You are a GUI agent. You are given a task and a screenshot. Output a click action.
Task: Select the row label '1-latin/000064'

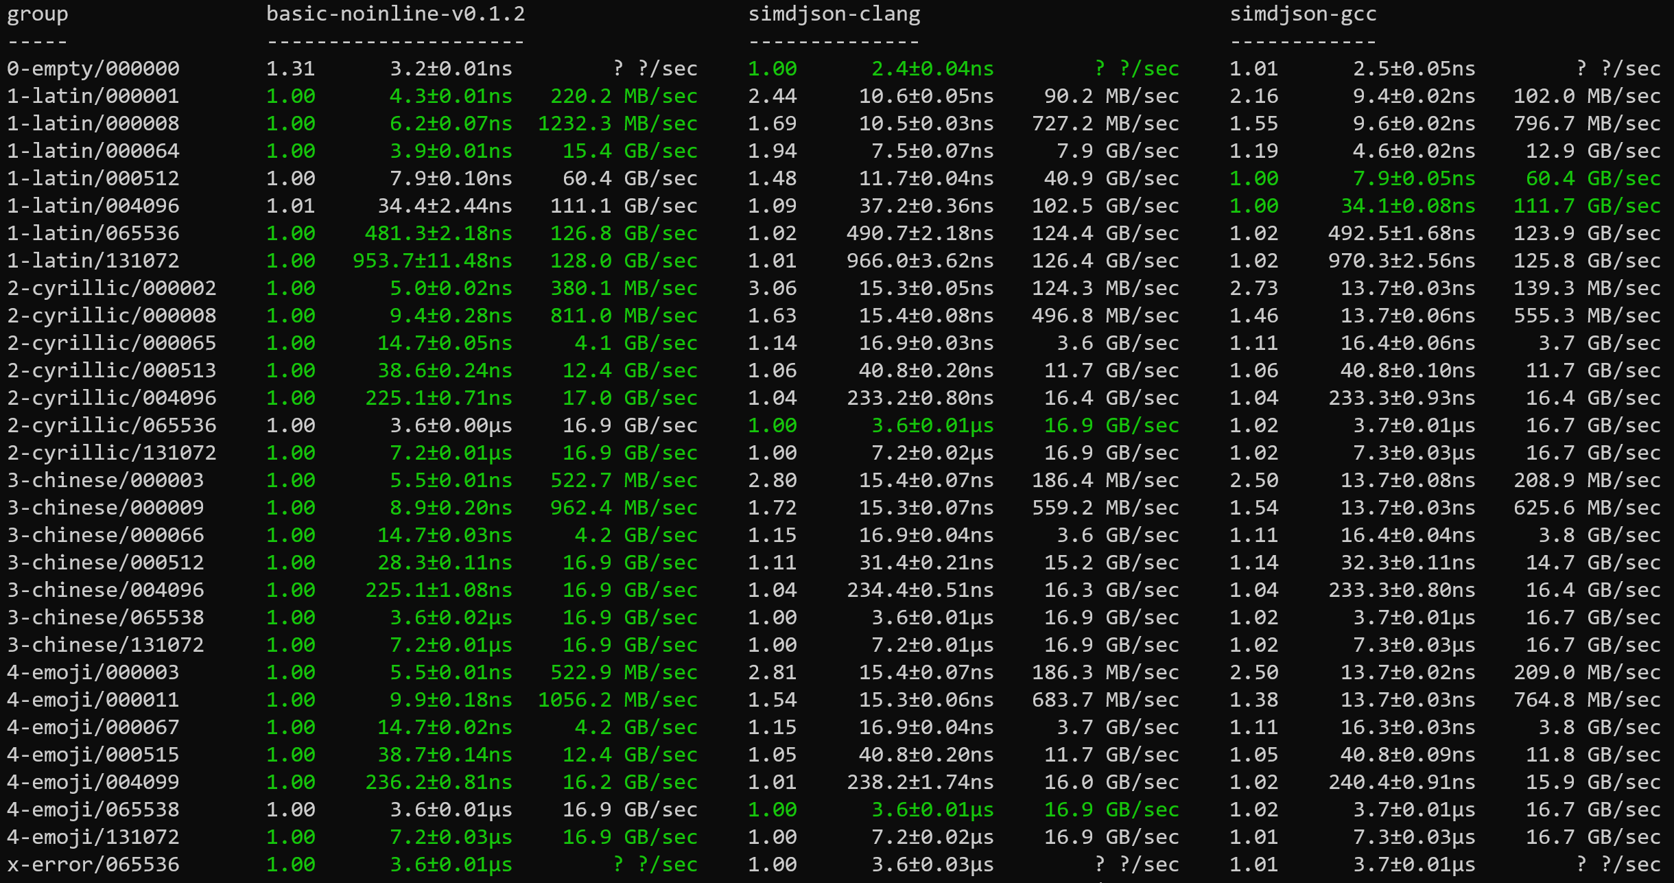(x=93, y=151)
